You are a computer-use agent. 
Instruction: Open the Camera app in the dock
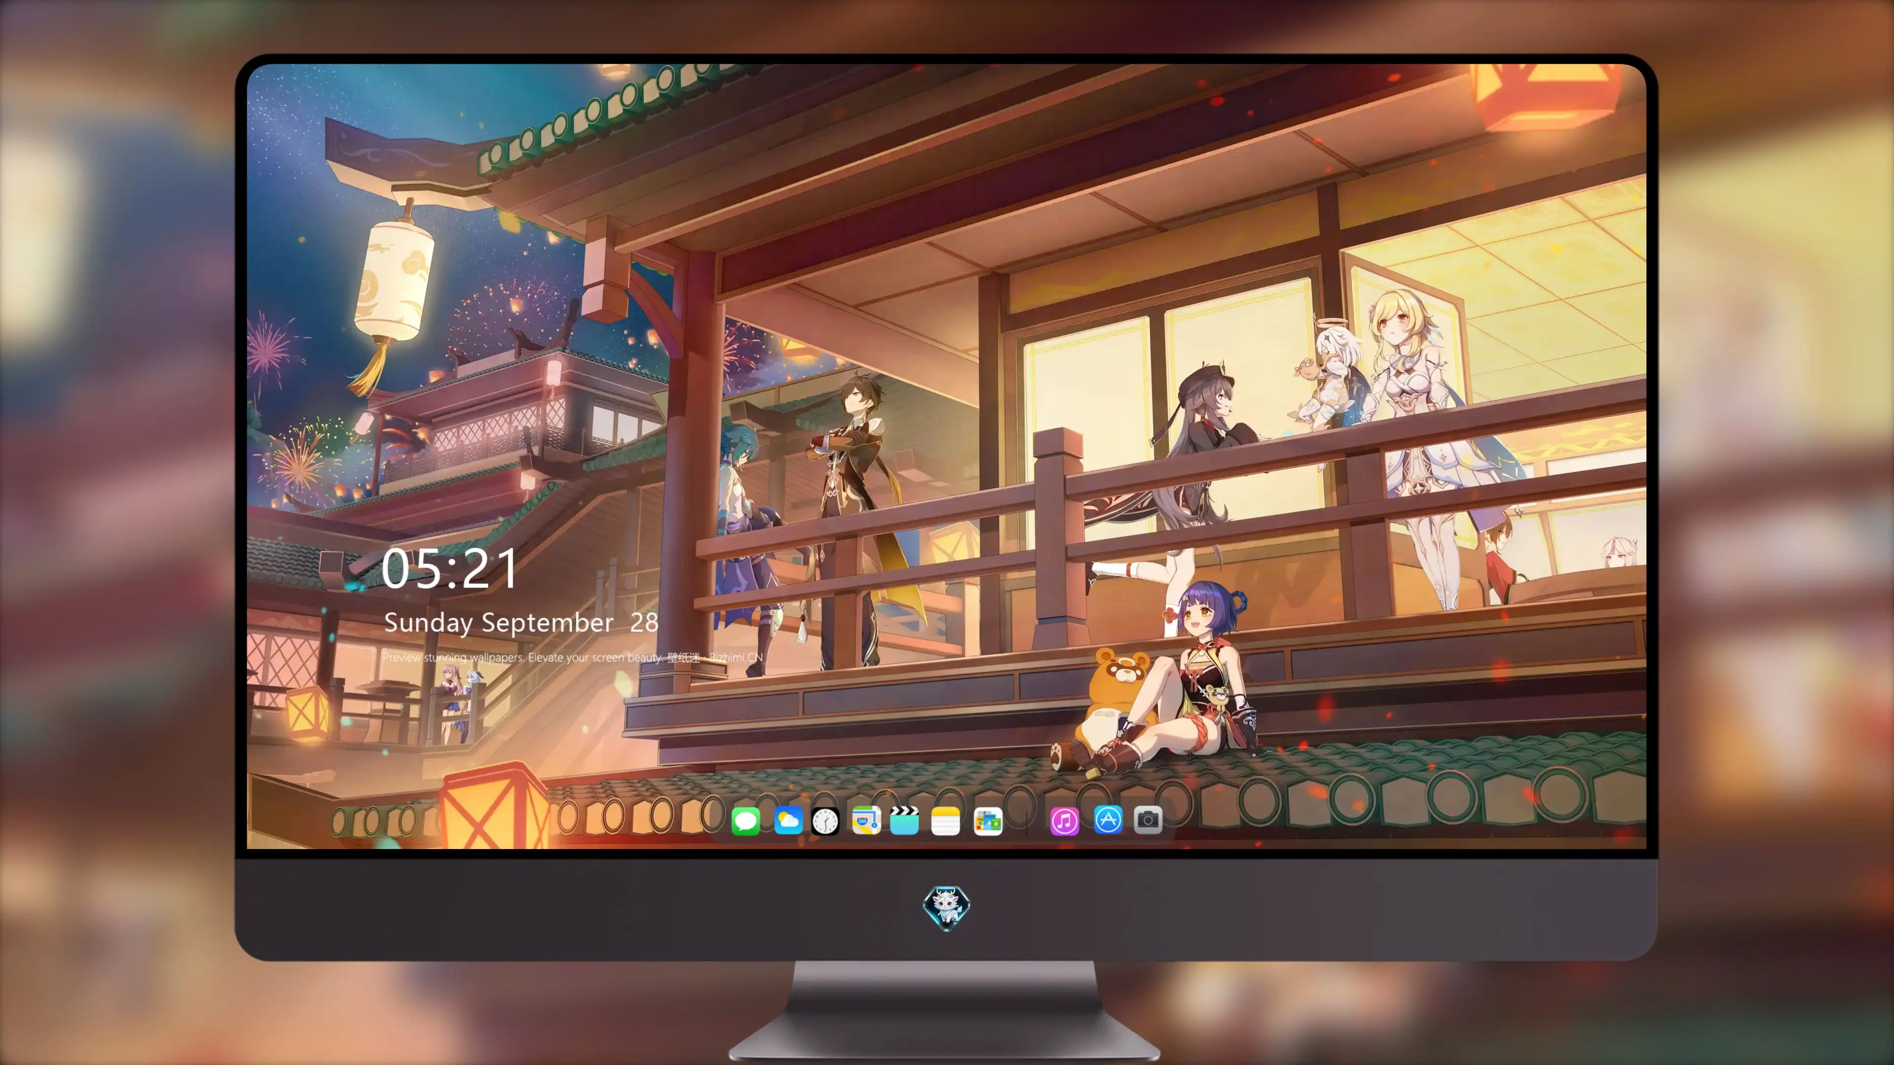[x=1148, y=819]
